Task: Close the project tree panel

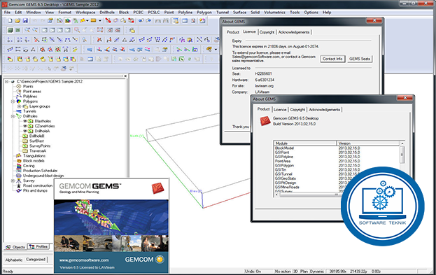Action: (125, 76)
